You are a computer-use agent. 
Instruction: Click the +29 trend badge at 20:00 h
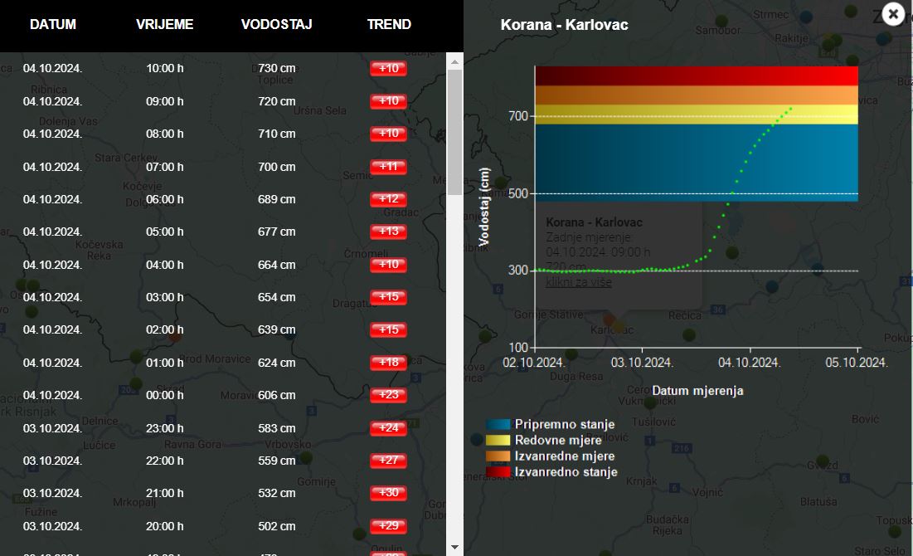tap(388, 525)
